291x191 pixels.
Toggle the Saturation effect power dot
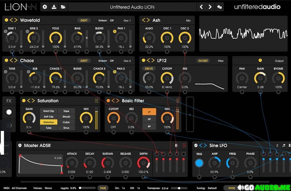24,101
